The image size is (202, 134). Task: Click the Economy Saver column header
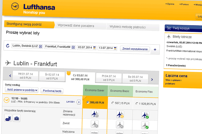[x=95, y=91]
